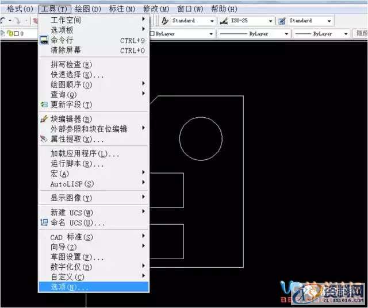The width and height of the screenshot is (368, 308).
Task: Open the ByLayer linetype dropdown
Action: [x=254, y=34]
